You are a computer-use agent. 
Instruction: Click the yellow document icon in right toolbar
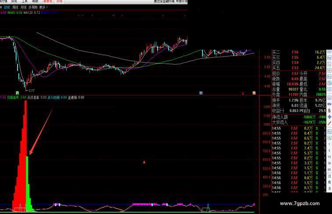[x=329, y=64]
